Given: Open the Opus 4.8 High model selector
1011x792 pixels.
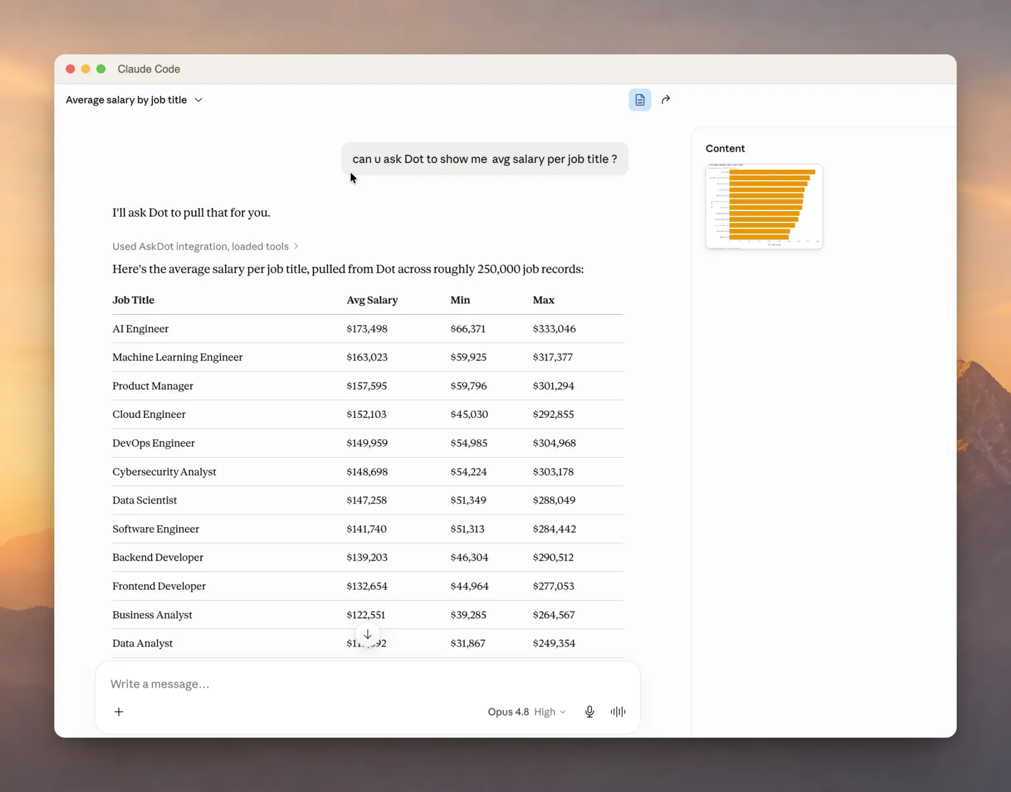Looking at the screenshot, I should pos(526,712).
